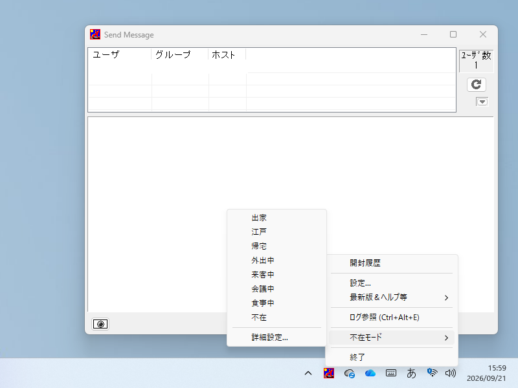Screen dimensions: 518x388
Task: Open 設定... in the context menu
Action: [x=392, y=283]
